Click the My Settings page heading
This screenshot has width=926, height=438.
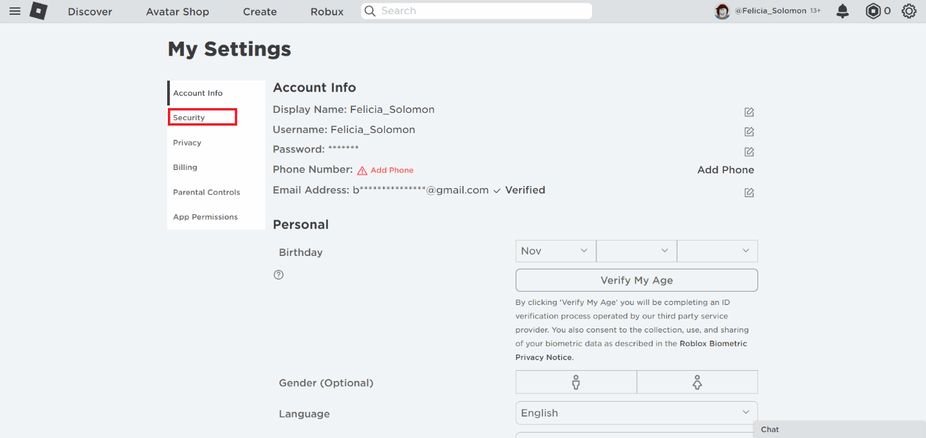point(230,49)
